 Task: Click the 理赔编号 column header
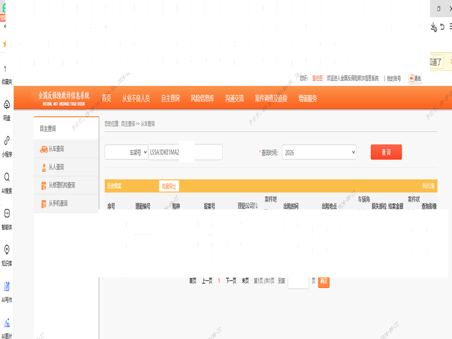point(143,206)
